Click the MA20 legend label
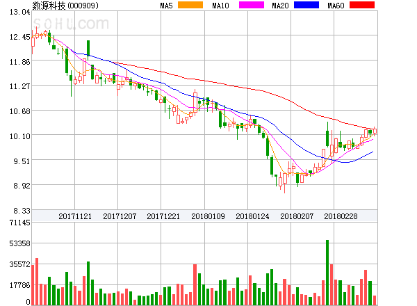The height and width of the screenshot is (306, 417). [280, 6]
